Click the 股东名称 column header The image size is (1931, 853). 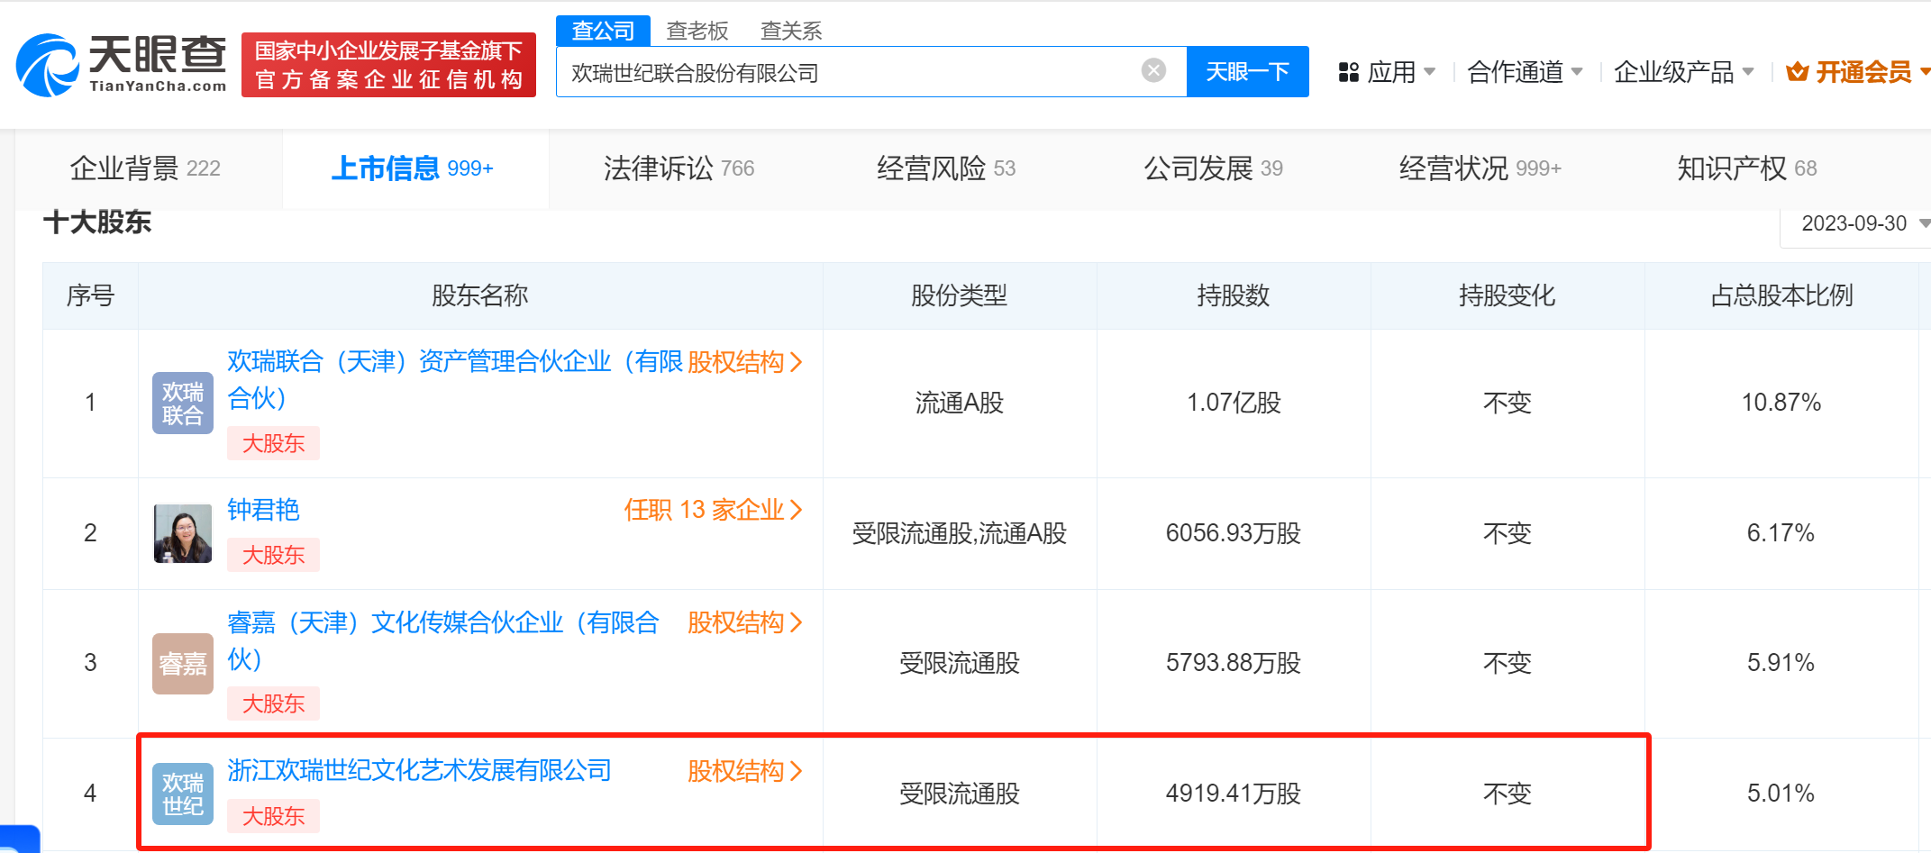(x=480, y=295)
